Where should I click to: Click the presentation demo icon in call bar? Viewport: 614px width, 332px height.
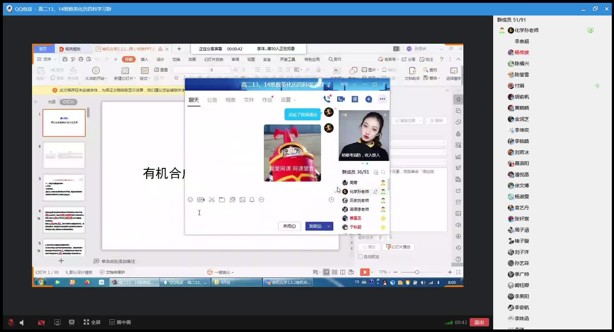[x=72, y=322]
